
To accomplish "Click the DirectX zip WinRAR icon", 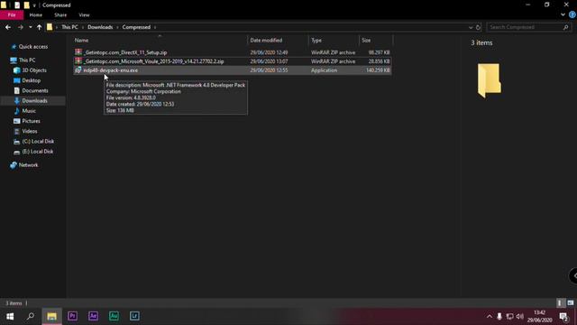I will tap(78, 52).
